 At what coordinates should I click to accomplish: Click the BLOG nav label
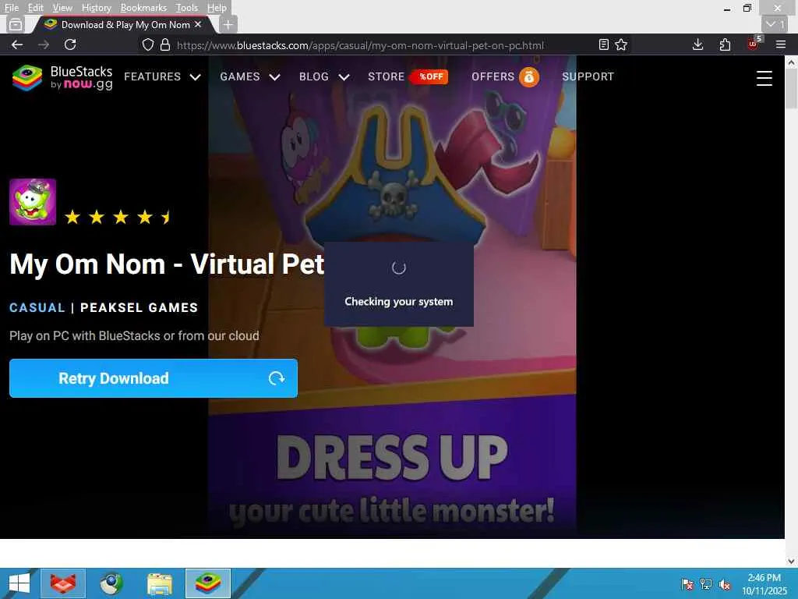click(x=314, y=76)
